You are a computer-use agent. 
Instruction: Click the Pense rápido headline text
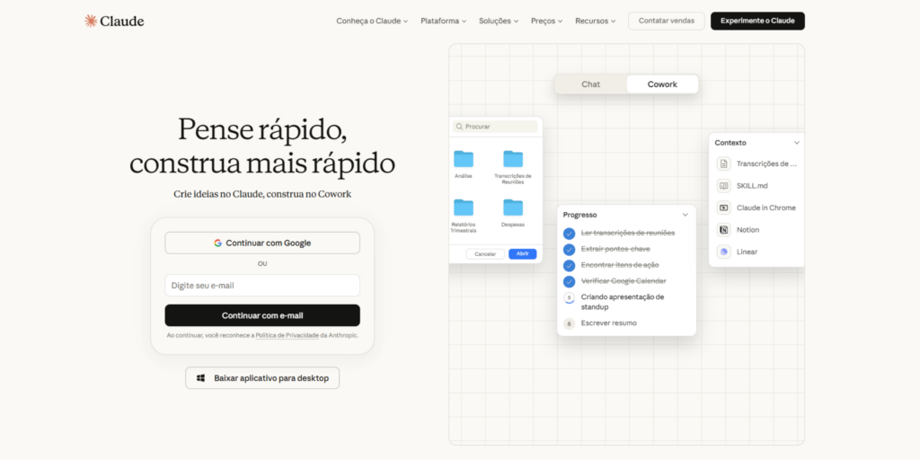point(262,129)
